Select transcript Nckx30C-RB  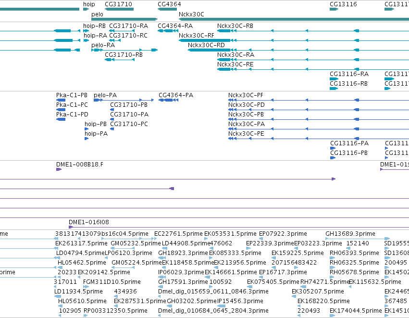[x=235, y=26]
